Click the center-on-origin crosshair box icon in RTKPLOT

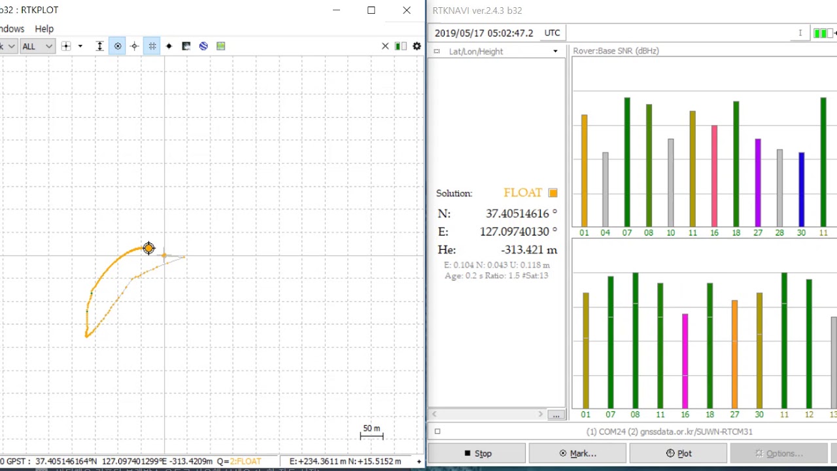pos(65,46)
